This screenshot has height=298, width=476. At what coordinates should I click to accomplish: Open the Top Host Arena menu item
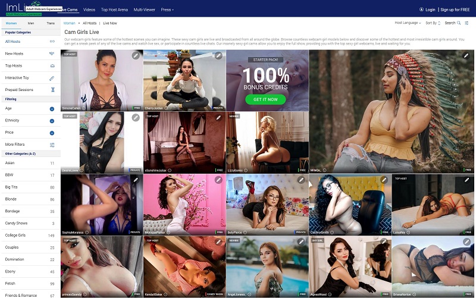coord(114,10)
